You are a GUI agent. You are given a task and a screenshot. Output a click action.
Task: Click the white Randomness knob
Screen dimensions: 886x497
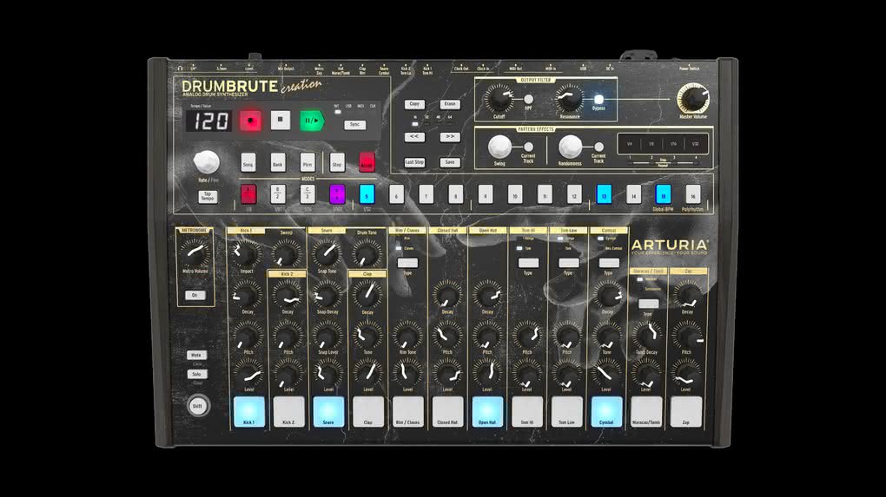click(570, 147)
